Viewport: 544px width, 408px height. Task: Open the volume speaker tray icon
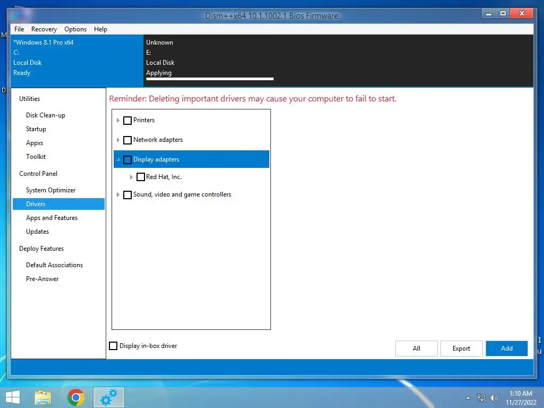(494, 398)
